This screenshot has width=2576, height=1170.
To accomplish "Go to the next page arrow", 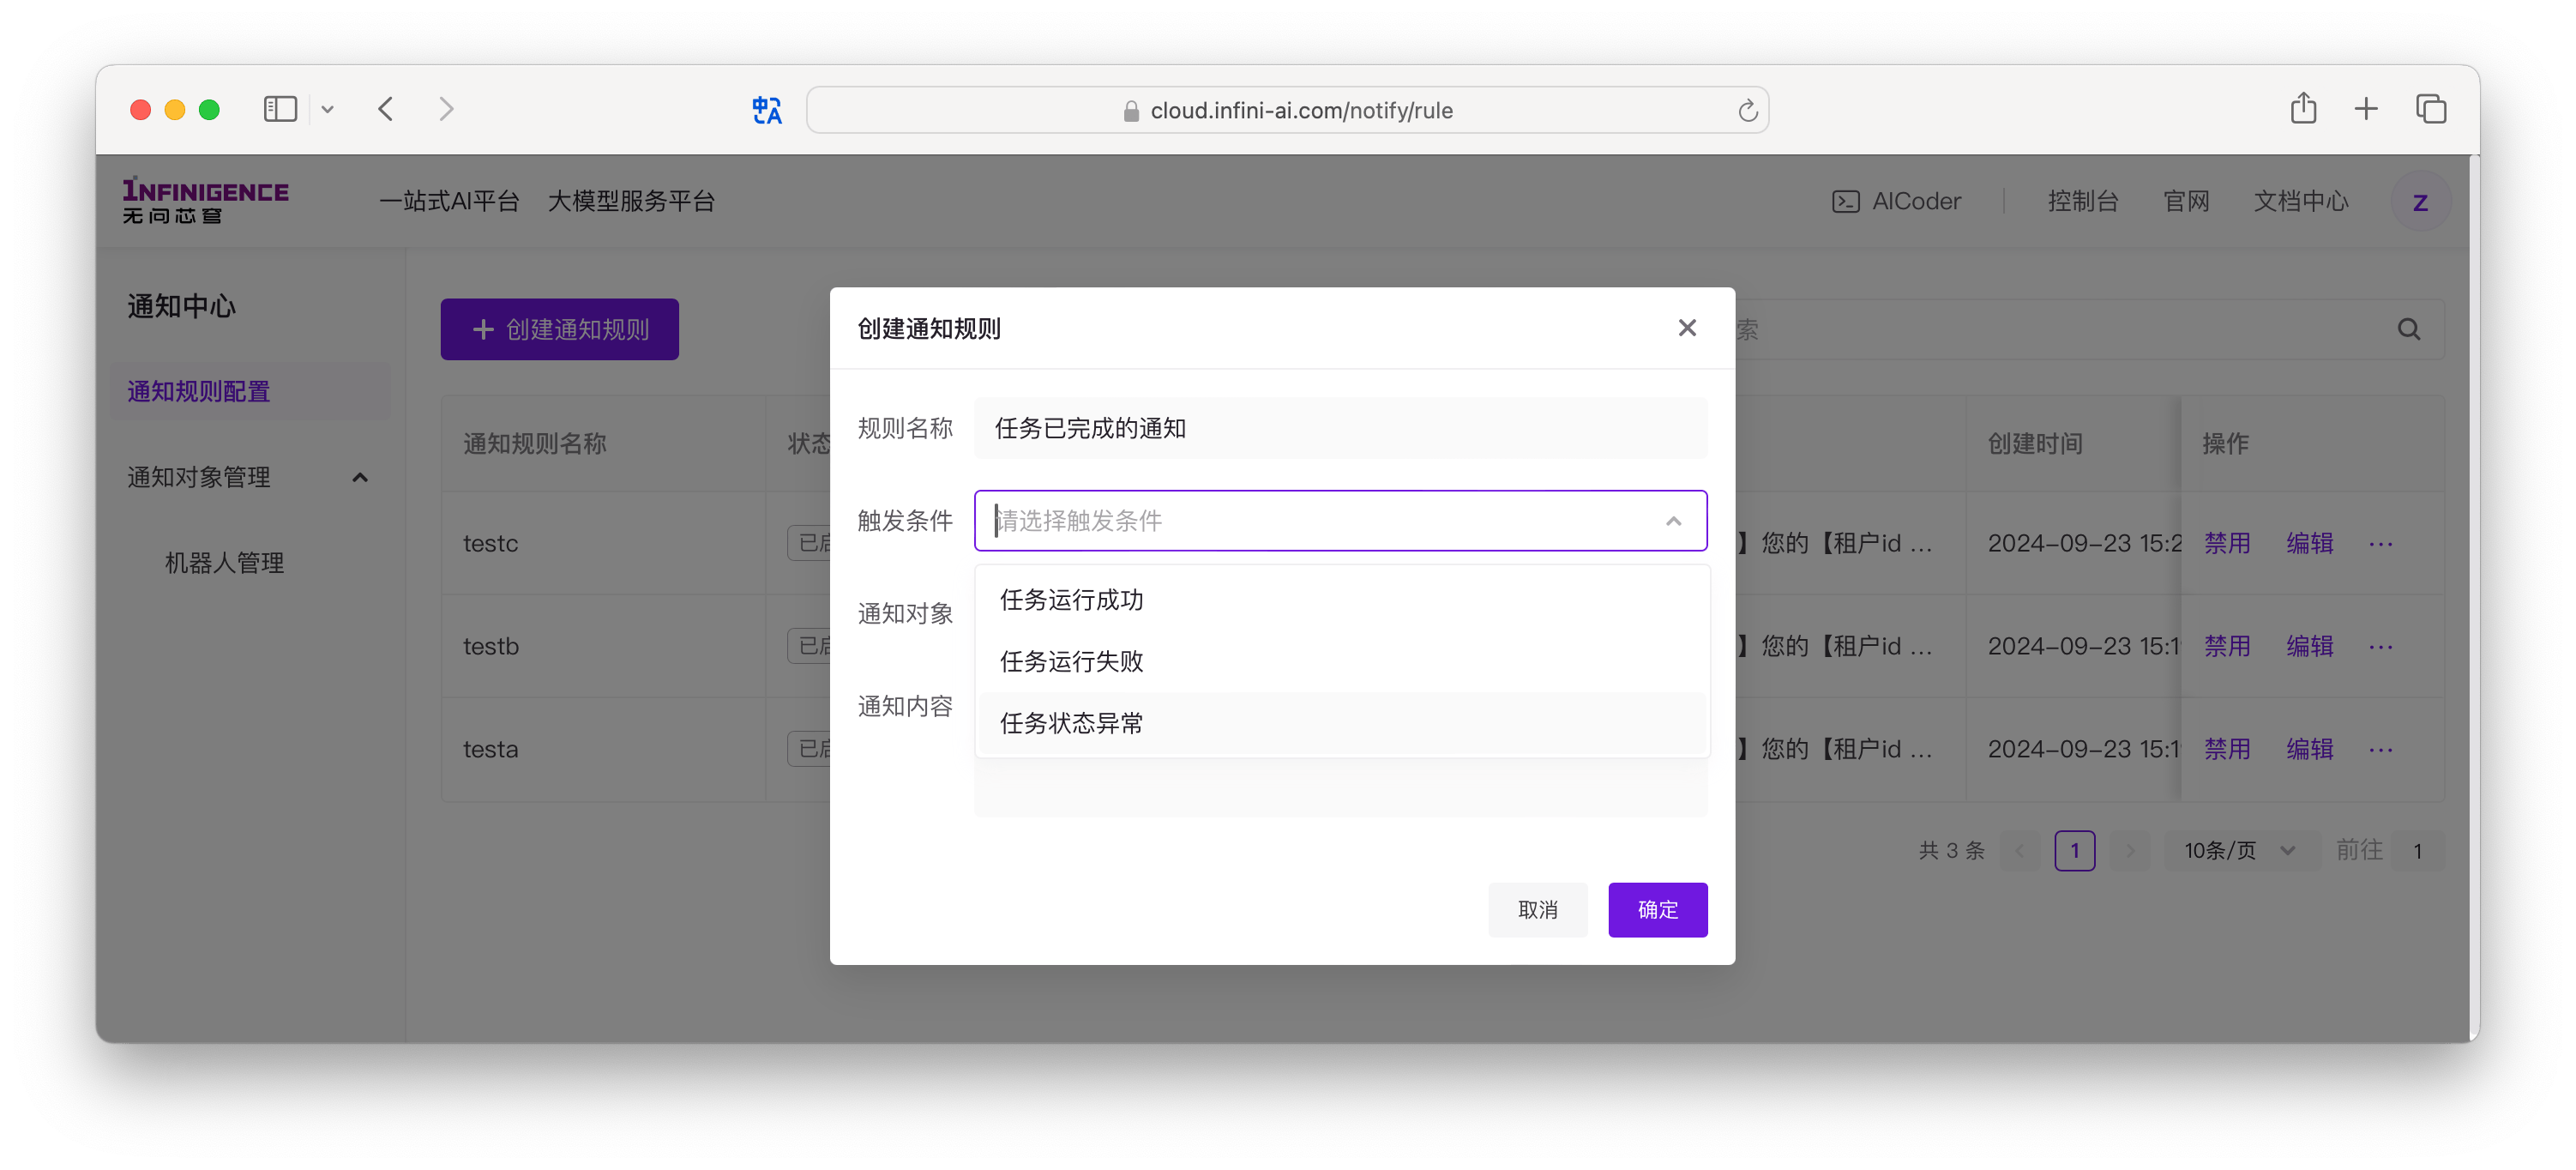I will (x=2129, y=851).
